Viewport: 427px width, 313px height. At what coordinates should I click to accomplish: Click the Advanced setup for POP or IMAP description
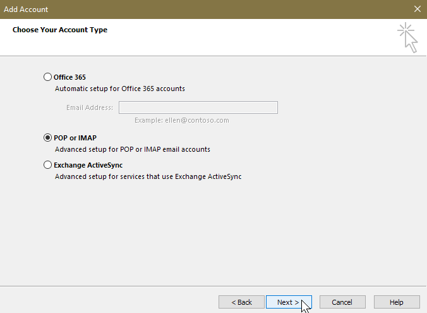(133, 150)
